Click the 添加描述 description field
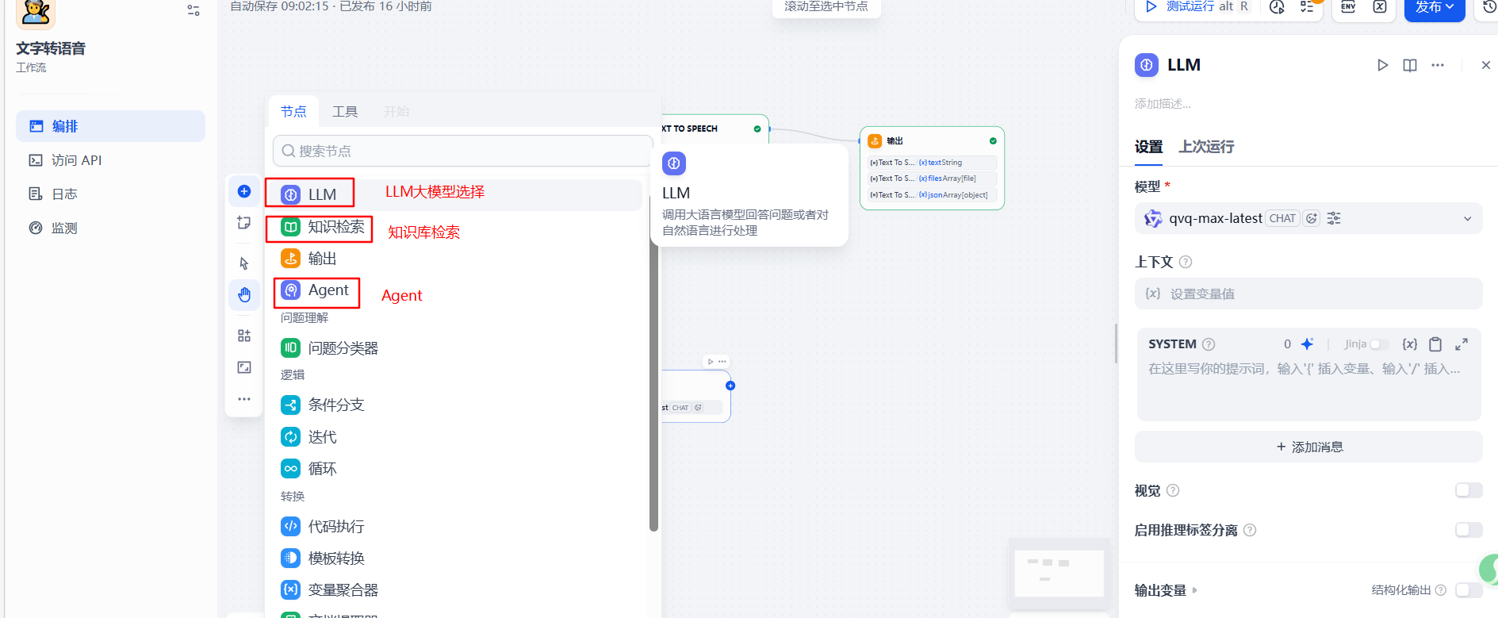The image size is (1498, 618). tap(1163, 104)
